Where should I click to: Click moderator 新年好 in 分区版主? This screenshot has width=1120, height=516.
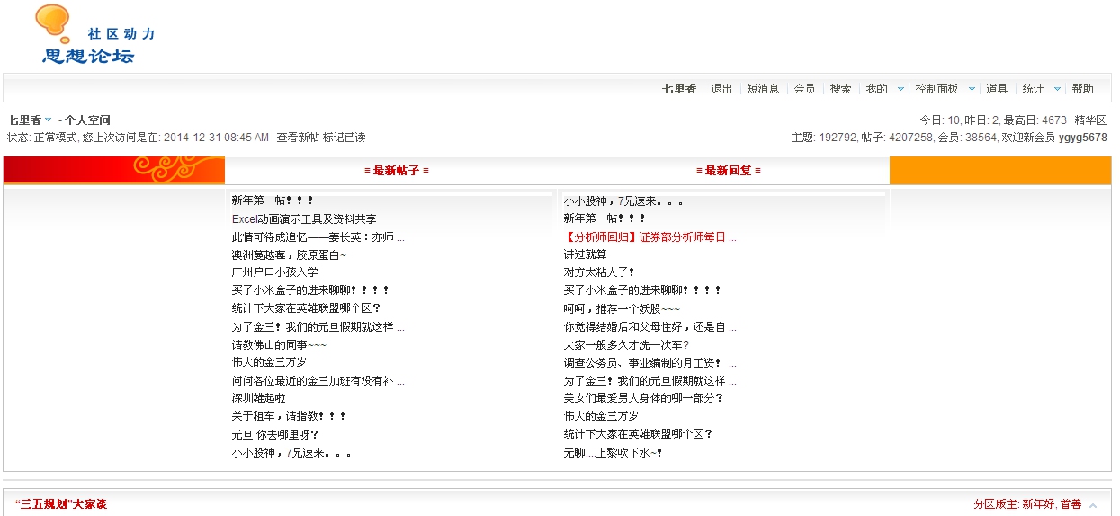click(1037, 504)
